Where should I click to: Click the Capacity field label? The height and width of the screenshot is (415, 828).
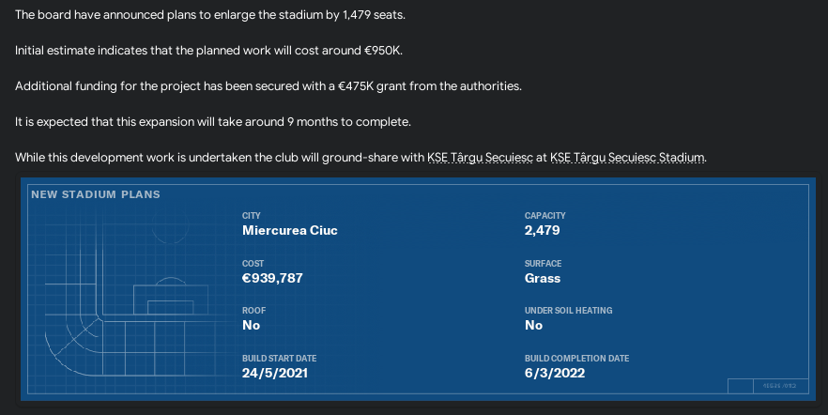click(x=544, y=215)
